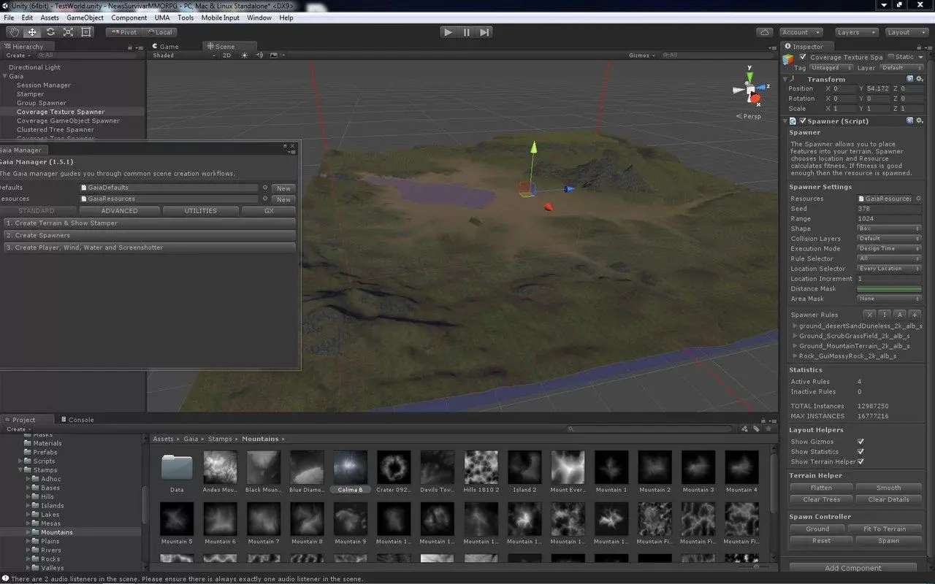The height and width of the screenshot is (584, 935).
Task: Open object picker for Gaia Defaults field
Action: [265, 188]
